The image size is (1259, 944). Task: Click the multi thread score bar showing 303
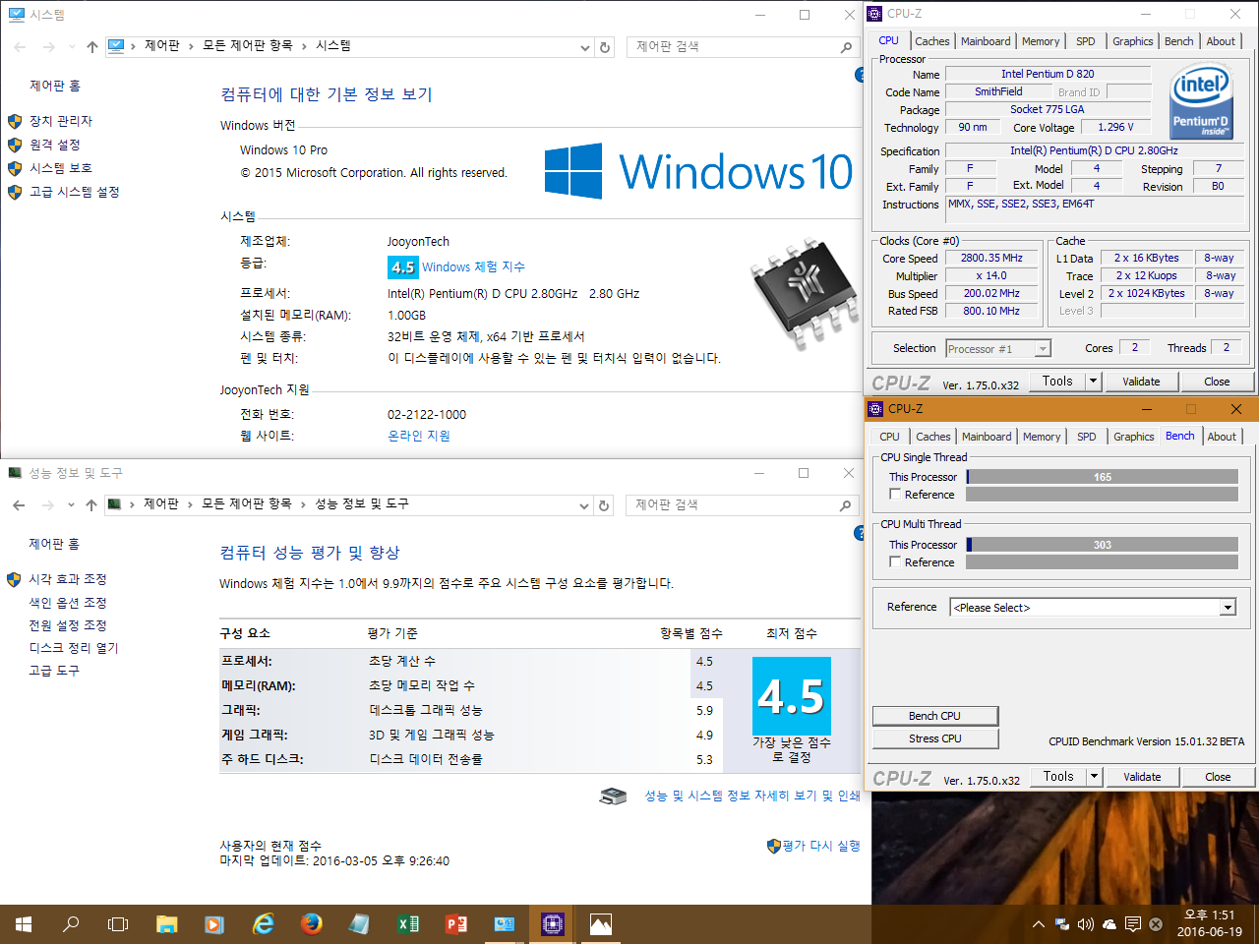pos(1102,545)
